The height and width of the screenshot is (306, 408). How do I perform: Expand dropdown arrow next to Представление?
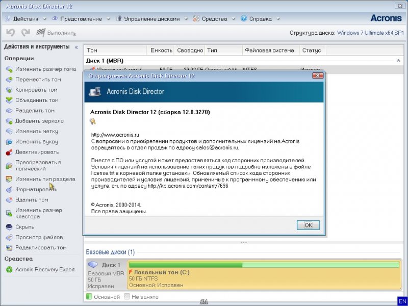pyautogui.click(x=108, y=19)
